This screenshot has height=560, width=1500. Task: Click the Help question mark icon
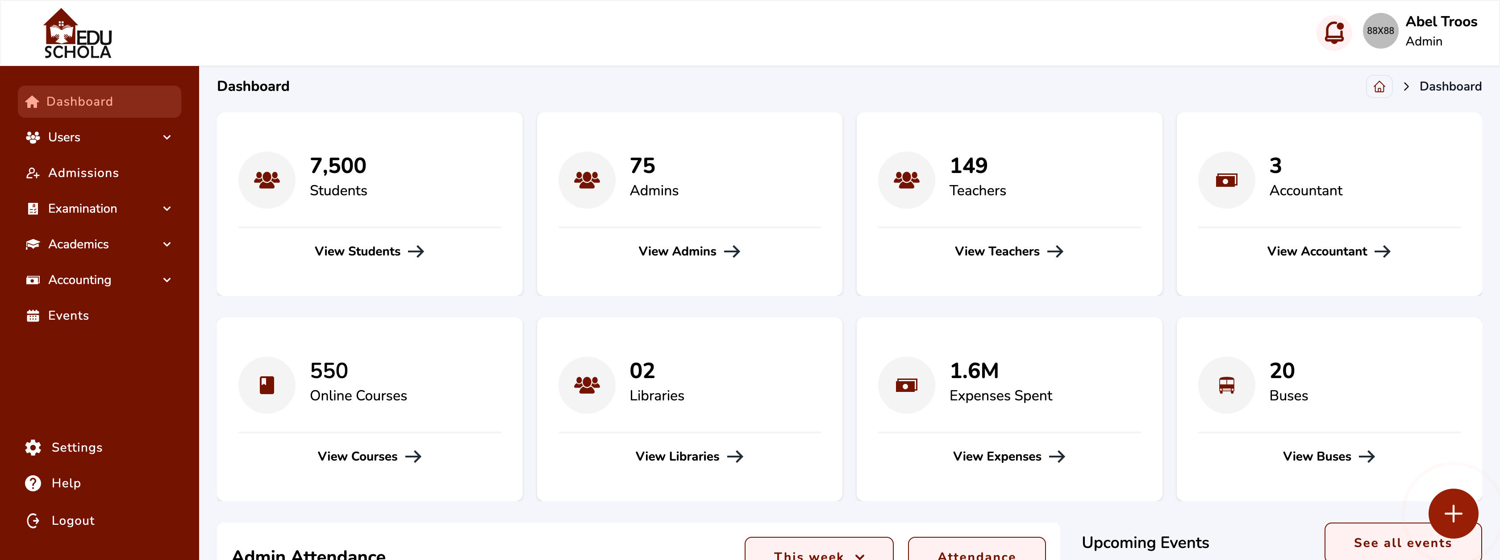point(33,483)
